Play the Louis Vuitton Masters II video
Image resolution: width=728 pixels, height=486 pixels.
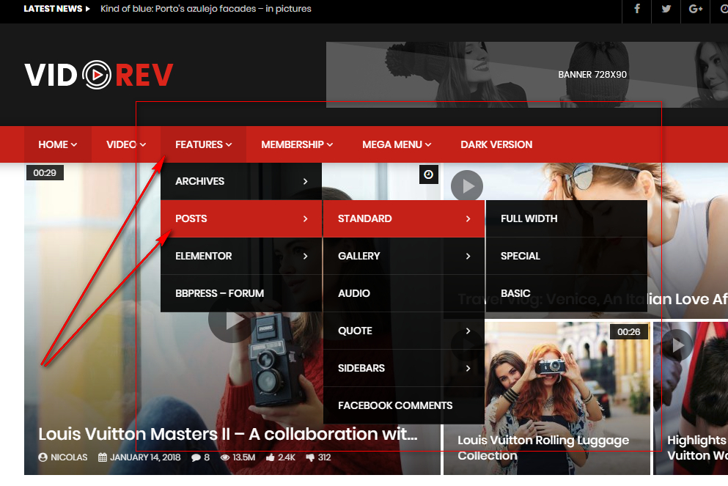pos(230,321)
